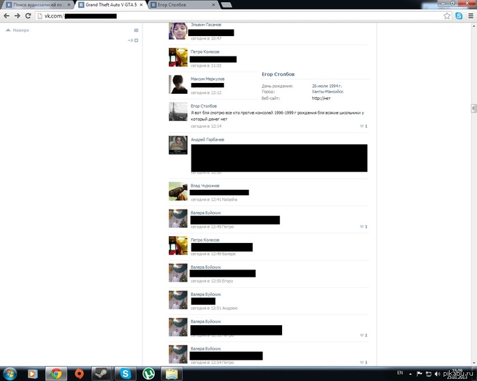
Task: Open Ханты-Мансийск city link in profile popup
Action: click(x=328, y=92)
